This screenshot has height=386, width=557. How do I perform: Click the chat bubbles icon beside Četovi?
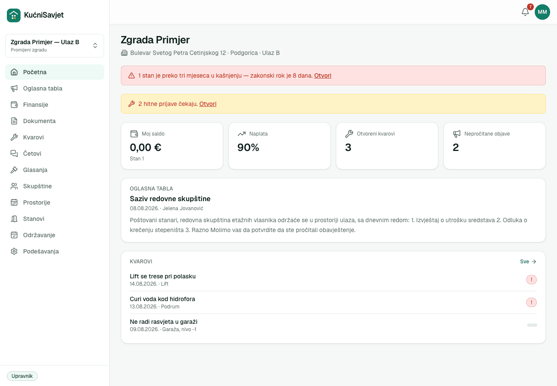(14, 154)
